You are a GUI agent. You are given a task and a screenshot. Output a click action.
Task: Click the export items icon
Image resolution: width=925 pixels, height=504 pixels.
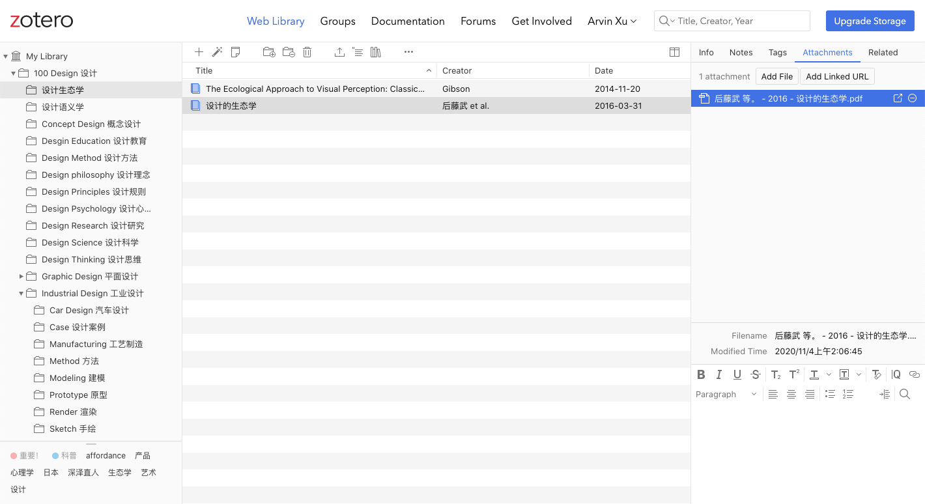[339, 52]
